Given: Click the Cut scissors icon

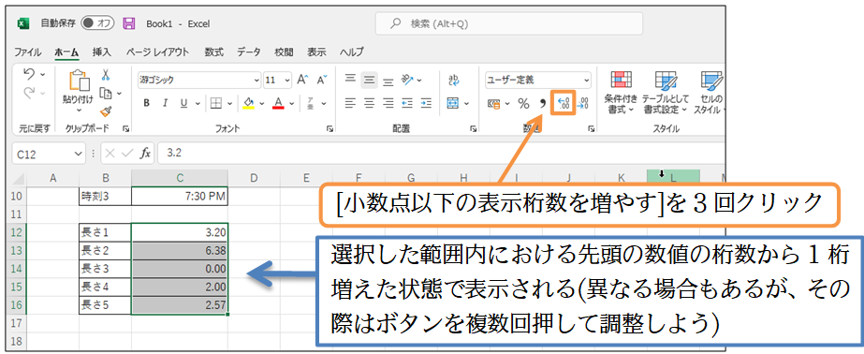Looking at the screenshot, I should [x=106, y=74].
